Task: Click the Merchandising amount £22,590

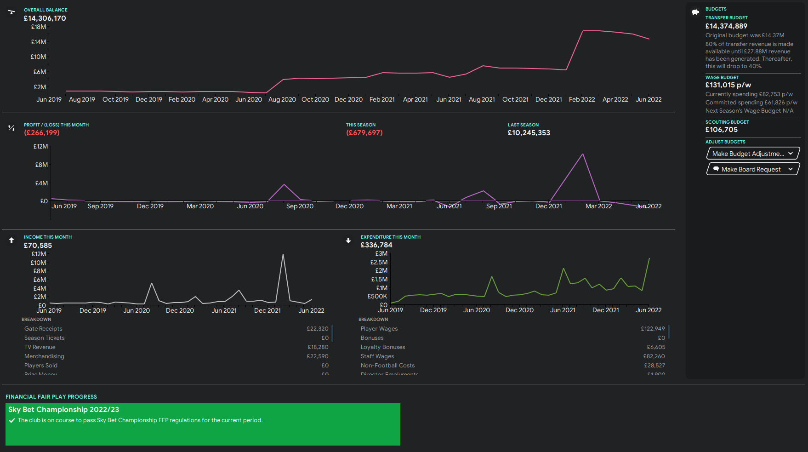Action: 318,356
